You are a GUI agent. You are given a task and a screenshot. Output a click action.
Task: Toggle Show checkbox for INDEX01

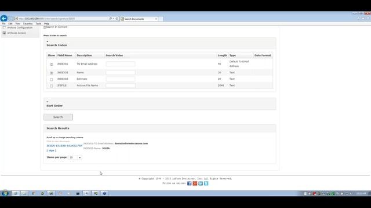click(52, 64)
